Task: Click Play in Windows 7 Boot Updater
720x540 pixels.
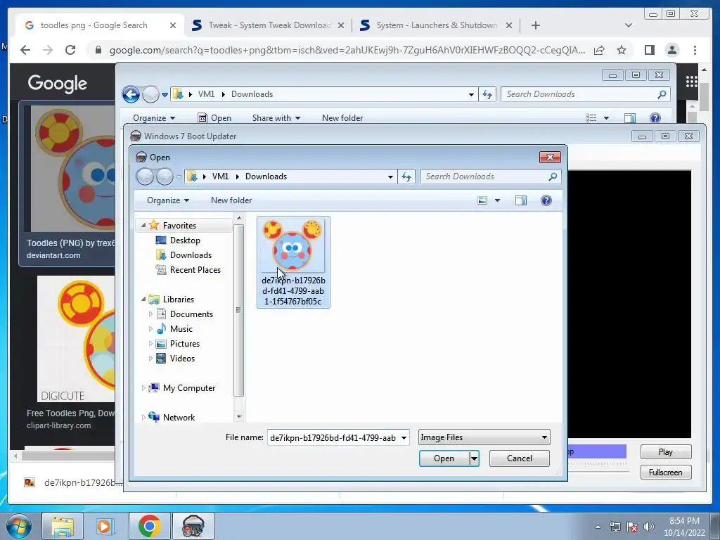Action: (x=665, y=452)
